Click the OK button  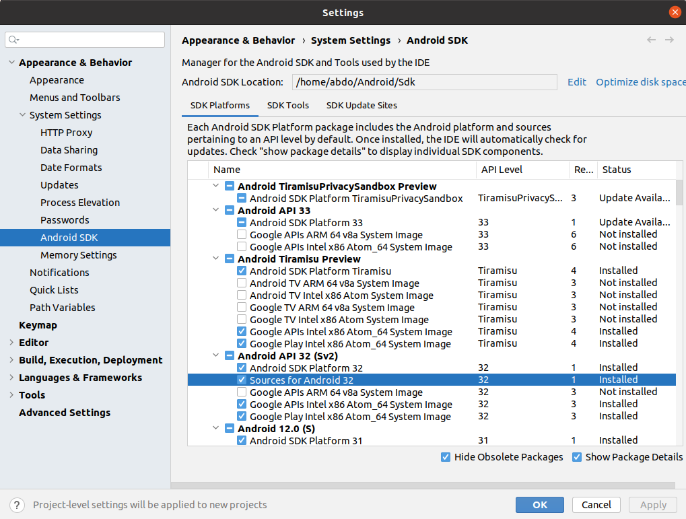click(539, 505)
